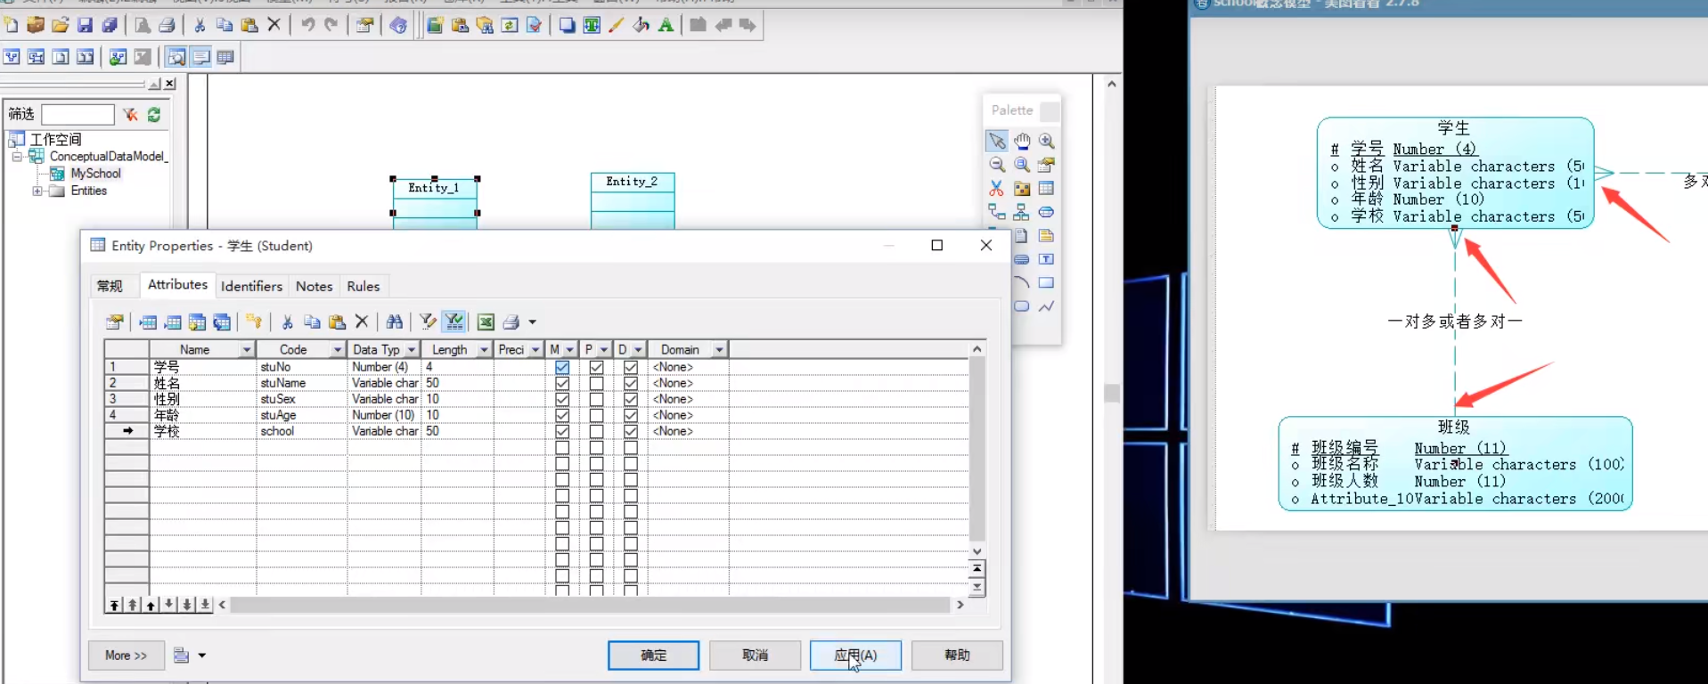This screenshot has width=1708, height=684.
Task: Select the Association tool in Palette
Action: tap(1046, 212)
